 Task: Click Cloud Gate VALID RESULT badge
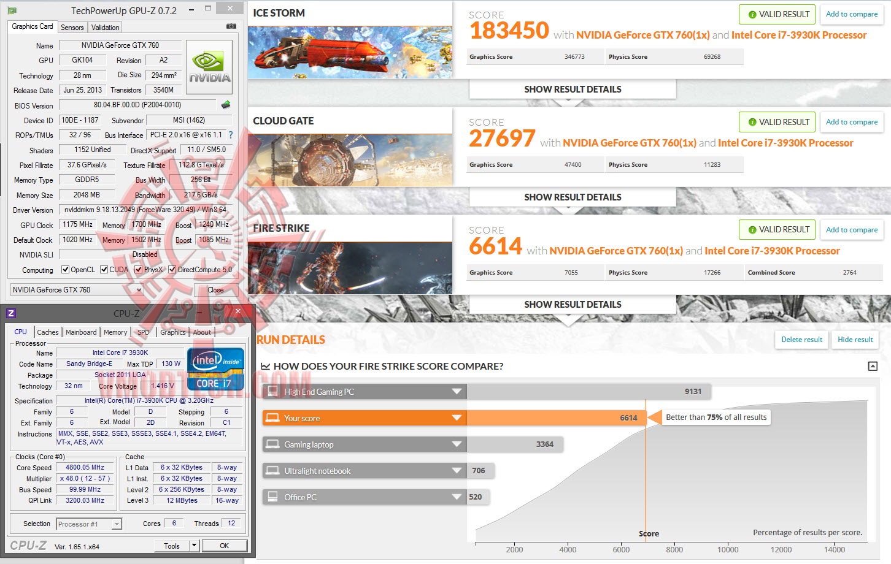(777, 122)
